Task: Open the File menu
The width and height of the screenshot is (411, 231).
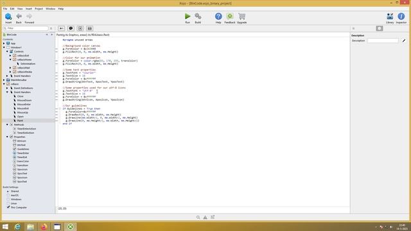Action: [5, 8]
